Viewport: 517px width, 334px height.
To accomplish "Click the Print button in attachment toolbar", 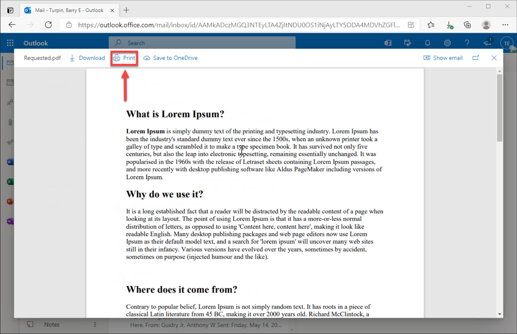I will coord(124,58).
